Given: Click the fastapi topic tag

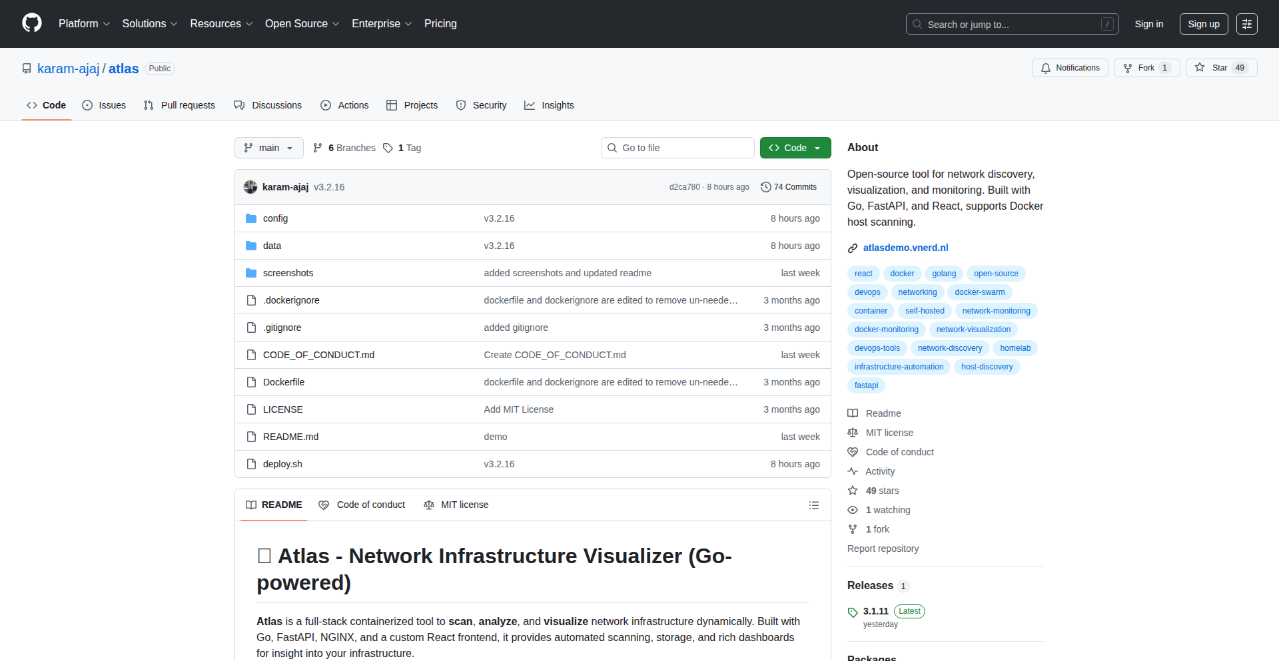Looking at the screenshot, I should pyautogui.click(x=866, y=385).
